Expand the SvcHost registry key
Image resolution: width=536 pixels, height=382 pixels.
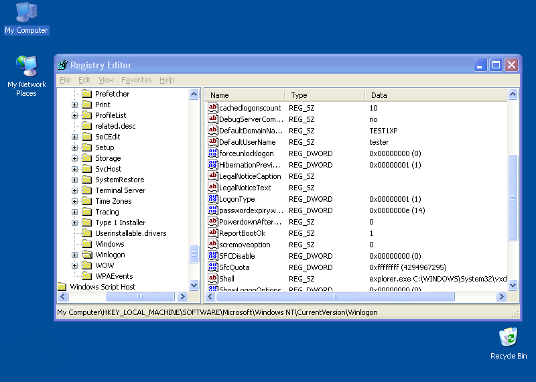pyautogui.click(x=74, y=169)
